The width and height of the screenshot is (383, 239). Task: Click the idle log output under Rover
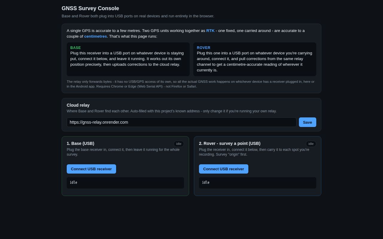point(258,183)
